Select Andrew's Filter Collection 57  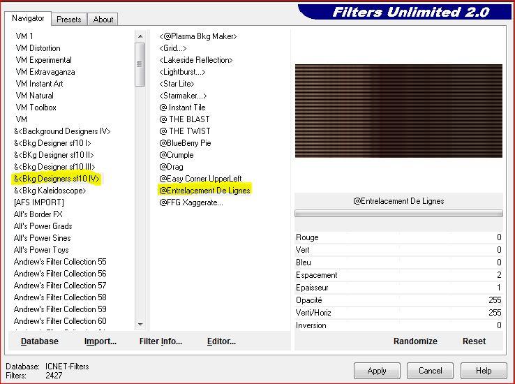coord(60,285)
